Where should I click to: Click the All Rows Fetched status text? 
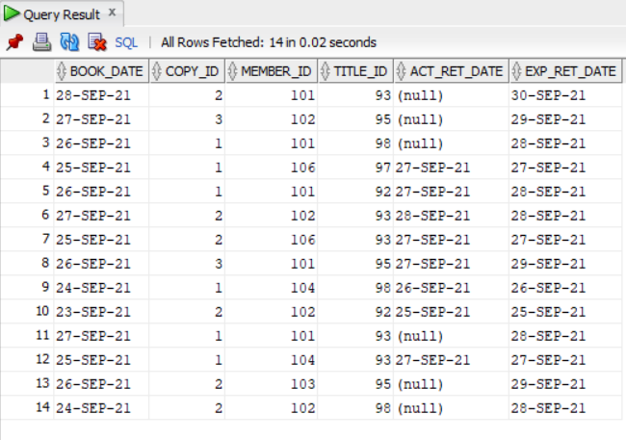(269, 42)
